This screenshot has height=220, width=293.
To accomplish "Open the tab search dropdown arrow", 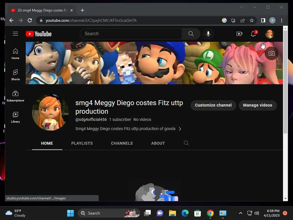I will click(241, 7).
